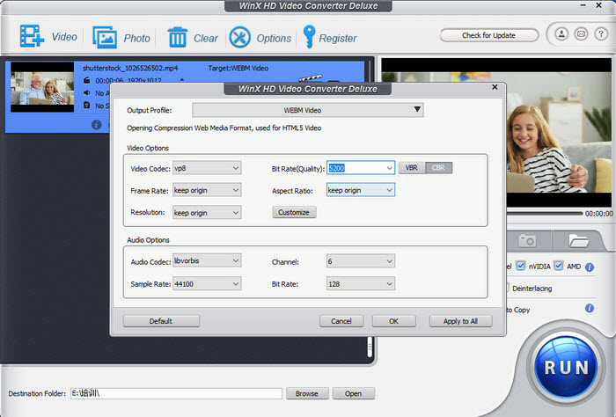This screenshot has height=417, width=616.
Task: Toggle the AMD checkbox
Action: 558,267
